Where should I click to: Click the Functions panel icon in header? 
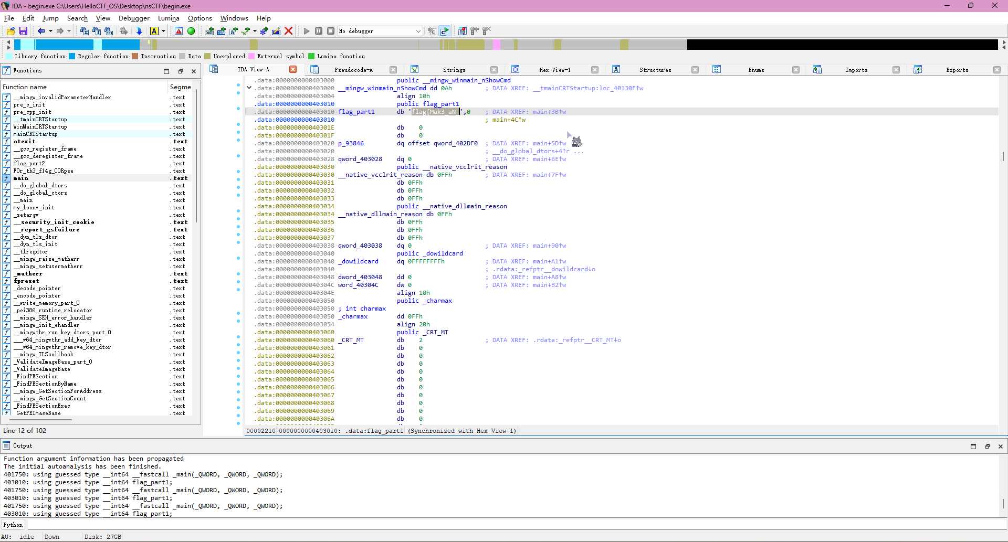click(6, 71)
